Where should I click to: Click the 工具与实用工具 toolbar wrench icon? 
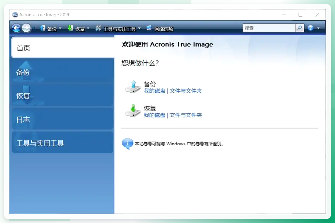pos(98,28)
